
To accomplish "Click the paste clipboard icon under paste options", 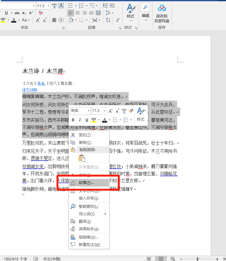I will (82, 158).
